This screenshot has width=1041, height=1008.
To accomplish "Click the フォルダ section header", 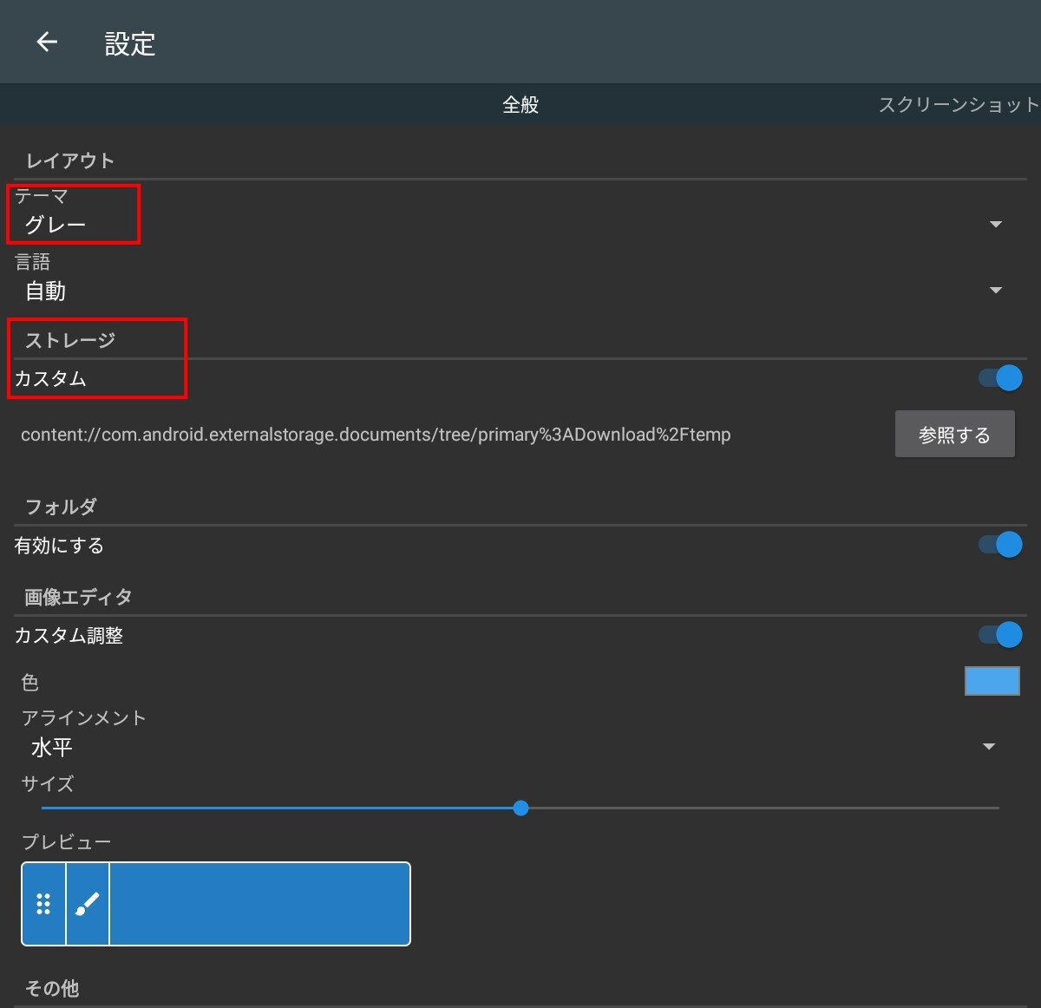I will click(61, 507).
